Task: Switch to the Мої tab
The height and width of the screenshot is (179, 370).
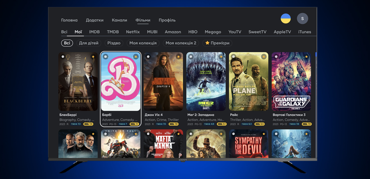Action: (x=78, y=32)
